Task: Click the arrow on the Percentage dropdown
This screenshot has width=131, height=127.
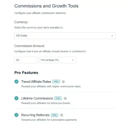Action: 73,60
